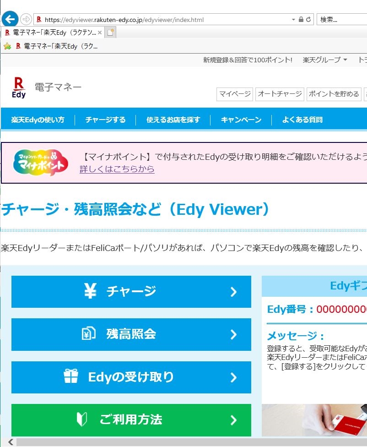Open the address bar dropdown arrow
This screenshot has width=367, height=447.
[x=293, y=20]
